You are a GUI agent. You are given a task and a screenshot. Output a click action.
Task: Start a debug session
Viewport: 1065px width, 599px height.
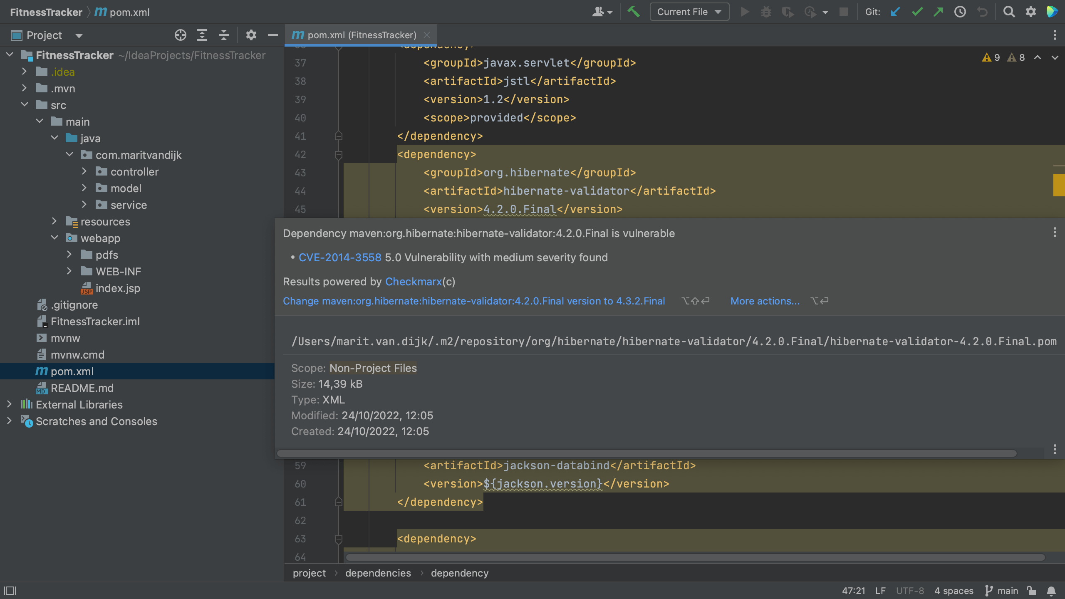tap(766, 12)
